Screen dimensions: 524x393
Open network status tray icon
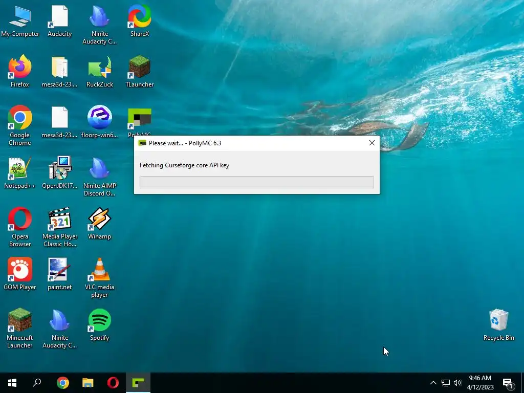[446, 383]
